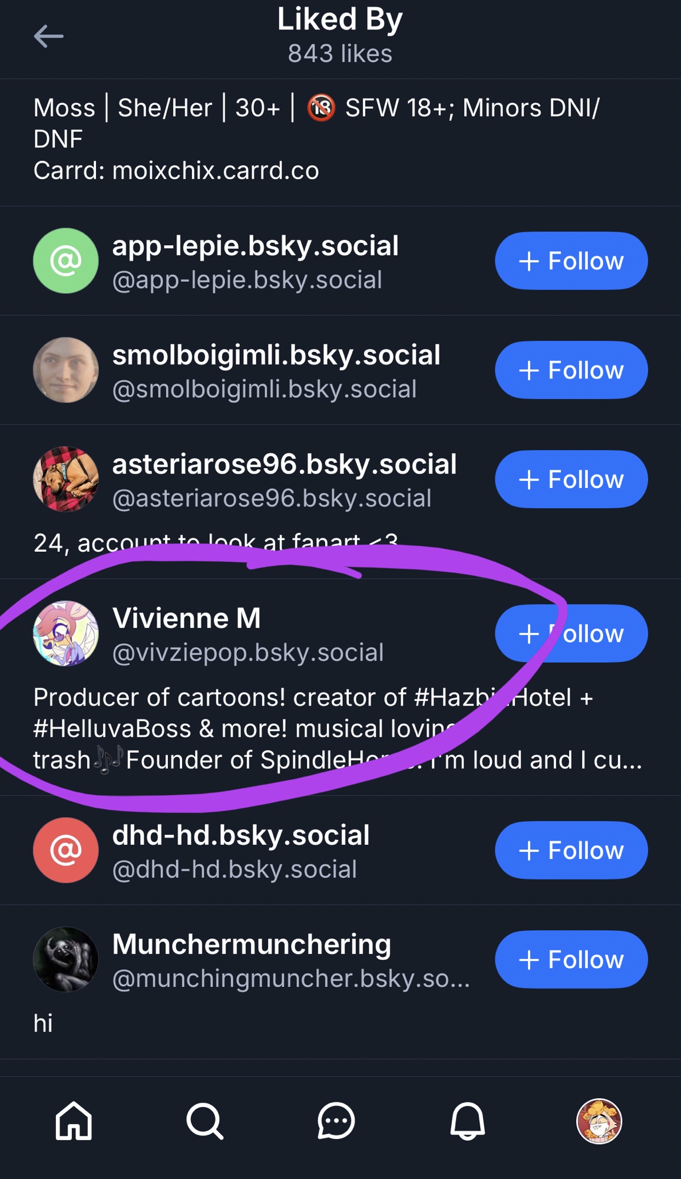This screenshot has height=1179, width=681.
Task: Tap app-lepie green @ avatar
Action: 65,261
